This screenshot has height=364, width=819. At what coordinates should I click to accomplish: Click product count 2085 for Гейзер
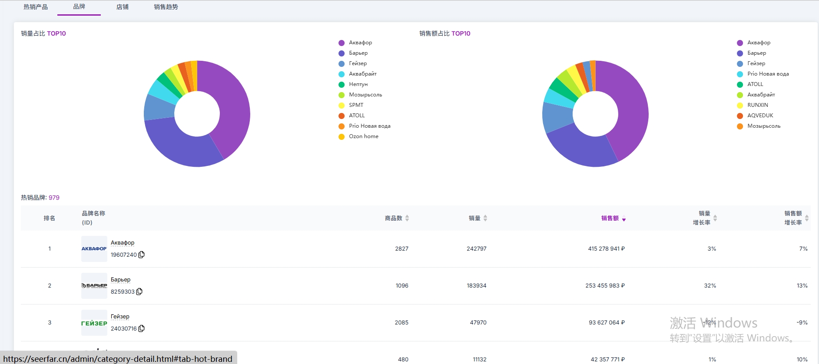(x=402, y=323)
